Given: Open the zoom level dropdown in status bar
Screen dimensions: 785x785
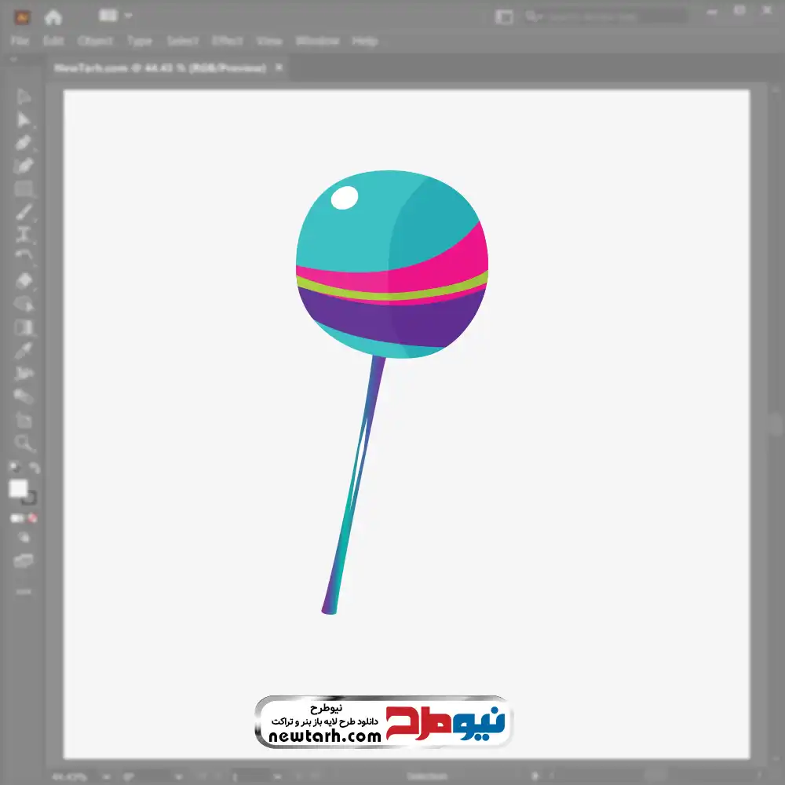Looking at the screenshot, I should 107,776.
